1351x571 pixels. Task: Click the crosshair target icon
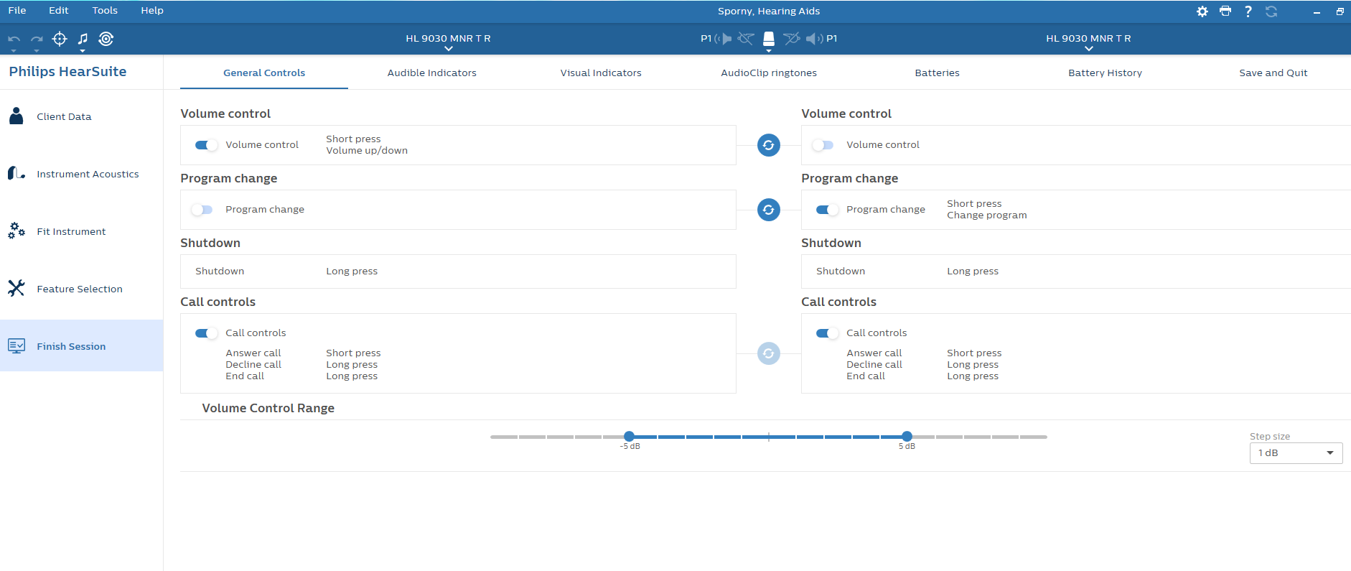60,39
